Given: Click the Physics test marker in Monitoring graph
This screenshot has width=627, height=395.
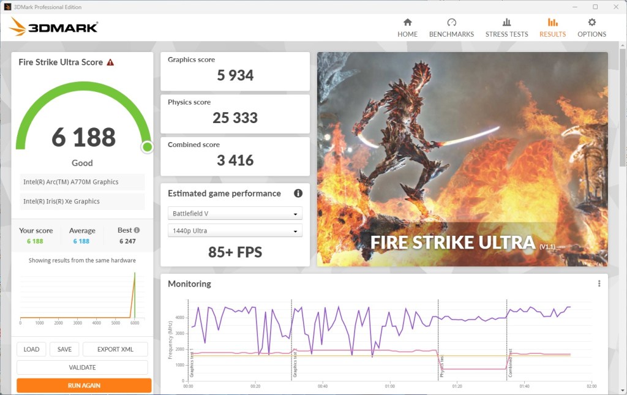Looking at the screenshot, I should pos(441,367).
